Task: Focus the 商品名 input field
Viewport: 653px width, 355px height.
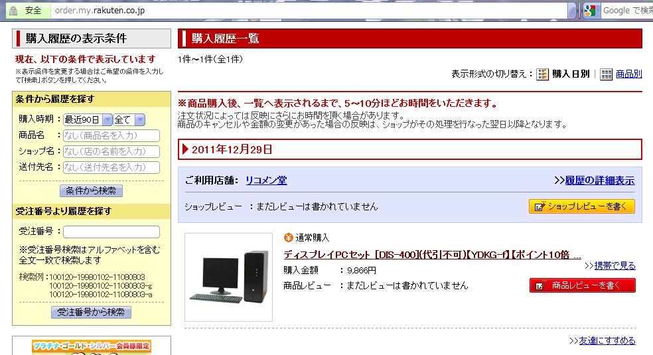Action: pyautogui.click(x=111, y=135)
